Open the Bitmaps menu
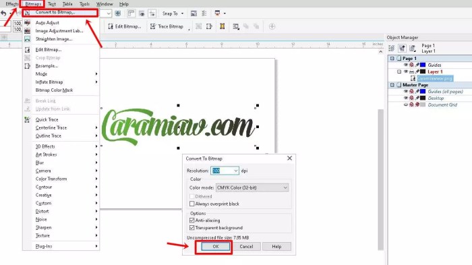Viewport: 472px width, 265px height. pos(33,4)
